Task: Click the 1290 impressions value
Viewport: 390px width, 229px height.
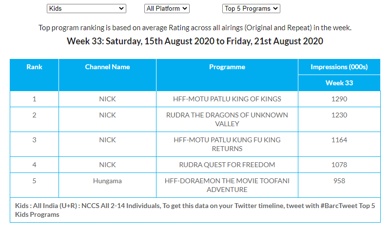Action: (x=339, y=99)
